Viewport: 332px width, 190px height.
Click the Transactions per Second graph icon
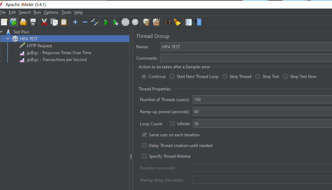click(22, 60)
